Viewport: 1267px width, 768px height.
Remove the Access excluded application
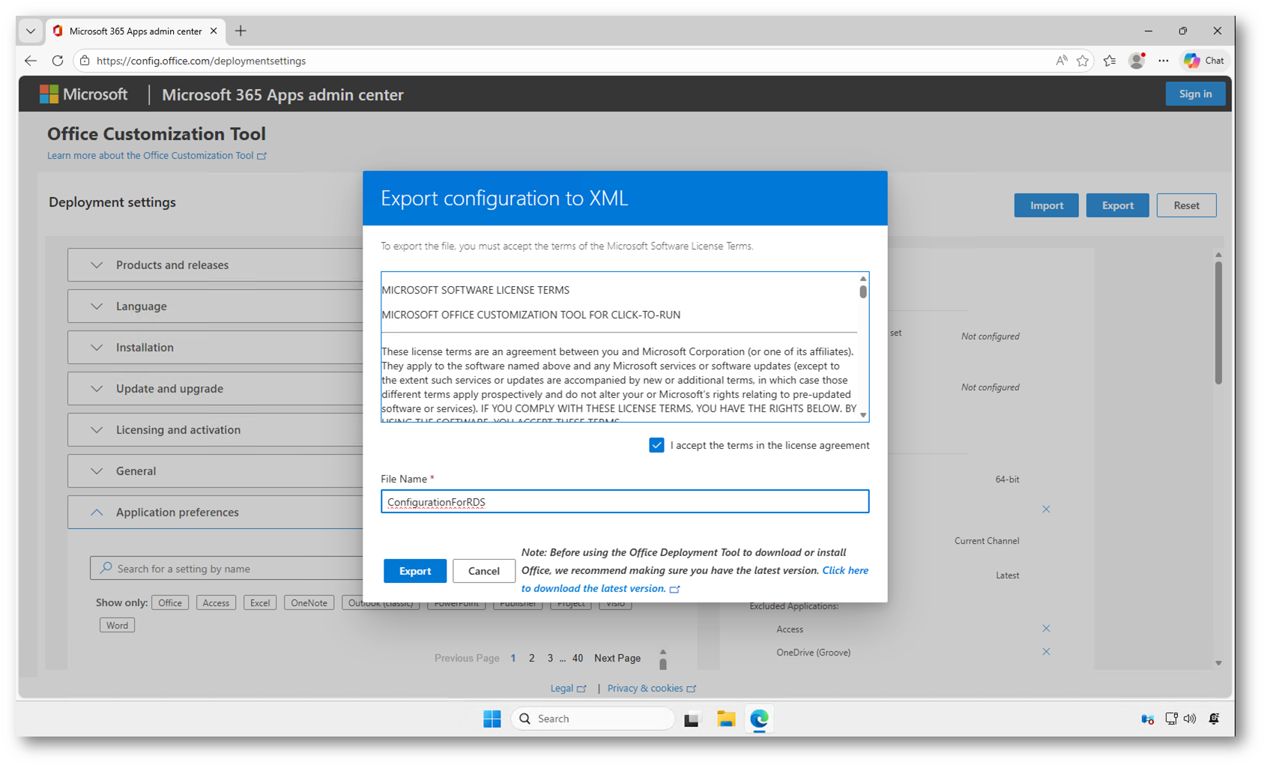click(1046, 629)
